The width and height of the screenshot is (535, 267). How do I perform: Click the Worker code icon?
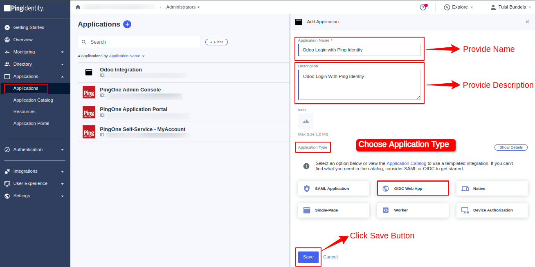tap(386, 210)
